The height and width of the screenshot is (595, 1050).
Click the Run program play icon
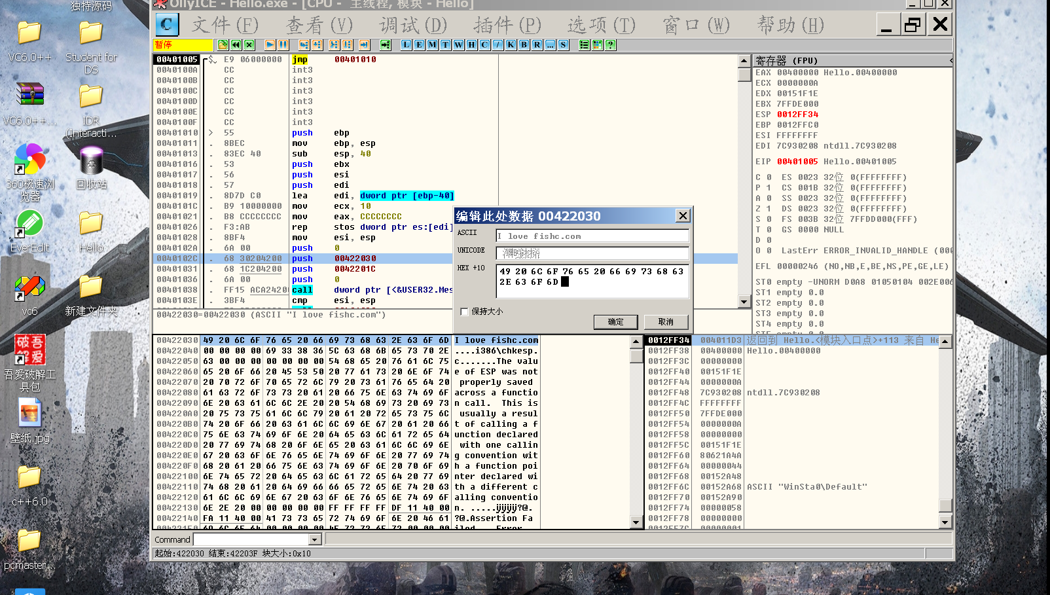pyautogui.click(x=270, y=45)
